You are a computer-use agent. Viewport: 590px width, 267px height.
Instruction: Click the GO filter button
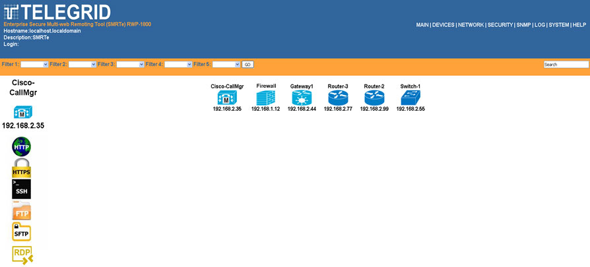(247, 65)
